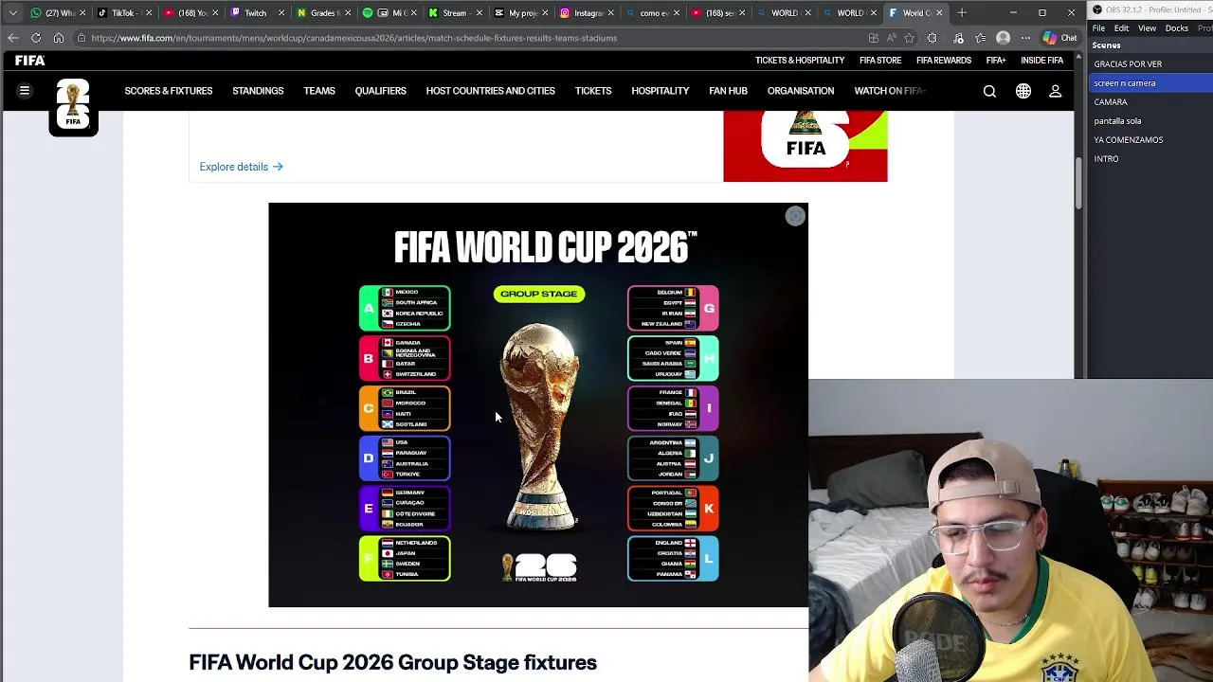The image size is (1213, 682).
Task: Open Organisation nav item
Action: click(801, 91)
